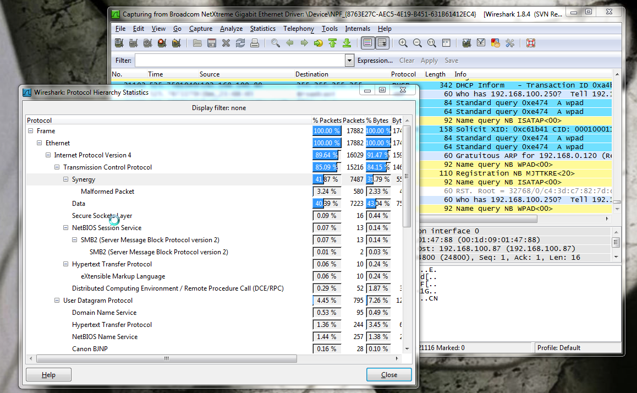Sort packet list by Protocol column
Image resolution: width=637 pixels, height=393 pixels.
click(x=403, y=74)
